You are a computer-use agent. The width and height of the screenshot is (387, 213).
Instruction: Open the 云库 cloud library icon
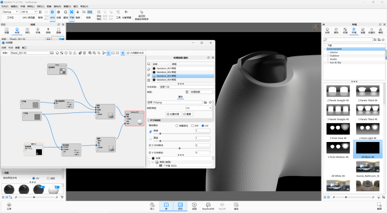click(9, 205)
